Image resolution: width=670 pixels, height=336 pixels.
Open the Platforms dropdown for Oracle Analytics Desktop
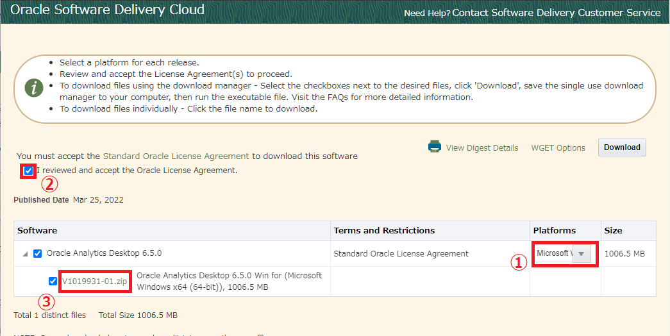click(x=581, y=253)
